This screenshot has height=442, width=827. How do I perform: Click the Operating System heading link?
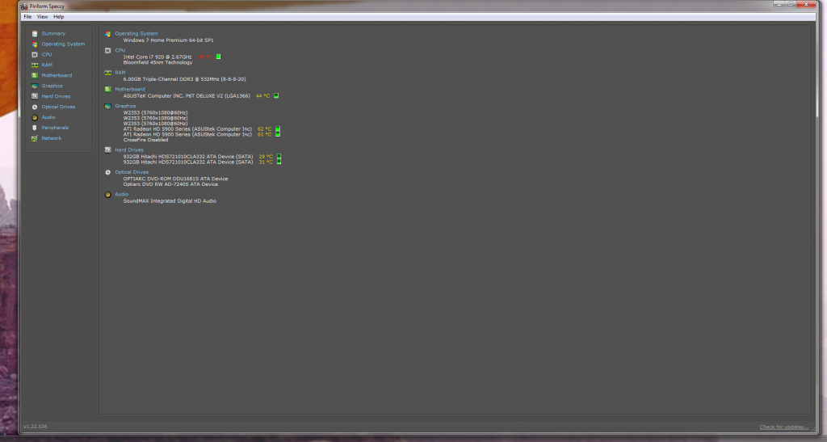tap(136, 34)
